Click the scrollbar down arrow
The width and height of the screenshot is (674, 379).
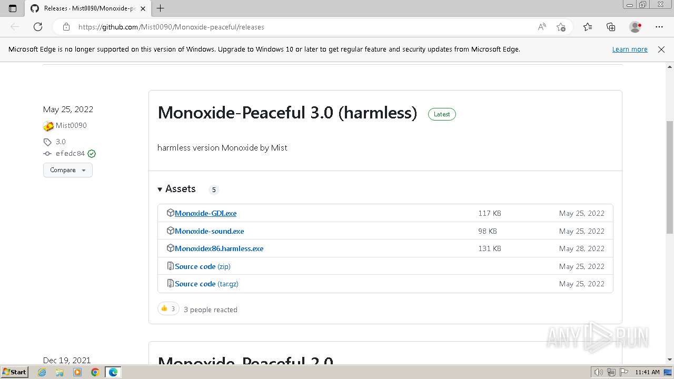[670, 360]
